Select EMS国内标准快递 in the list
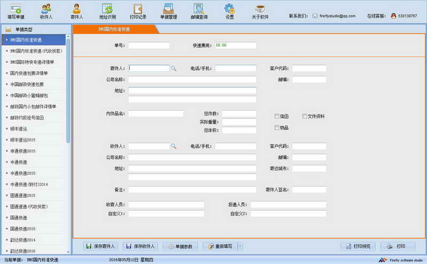 pyautogui.click(x=34, y=40)
